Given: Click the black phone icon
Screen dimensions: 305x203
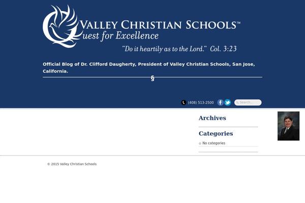Looking at the screenshot, I should click(x=184, y=103).
